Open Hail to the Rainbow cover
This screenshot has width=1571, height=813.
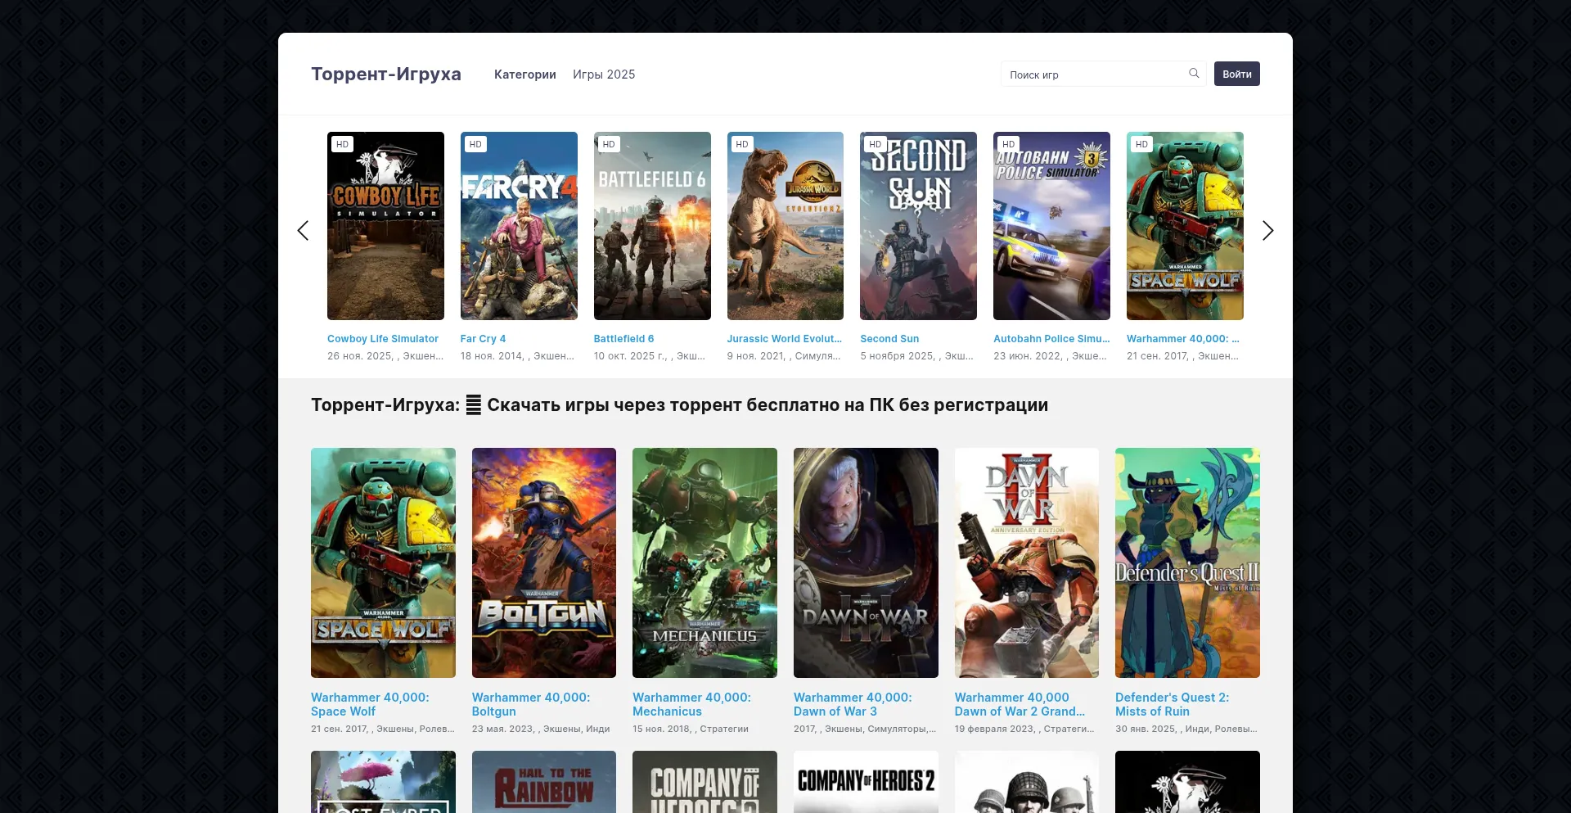point(543,782)
